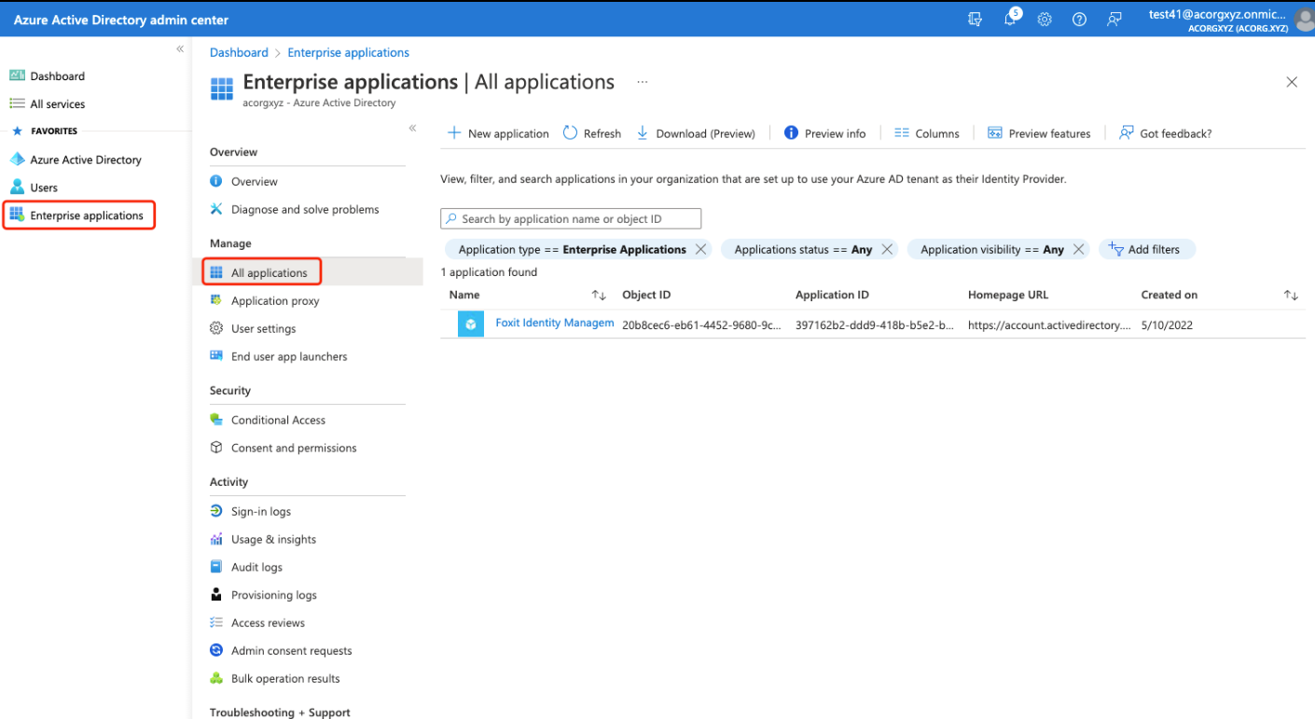This screenshot has height=719, width=1315.
Task: Click the Foxit Identity app icon
Action: 471,324
